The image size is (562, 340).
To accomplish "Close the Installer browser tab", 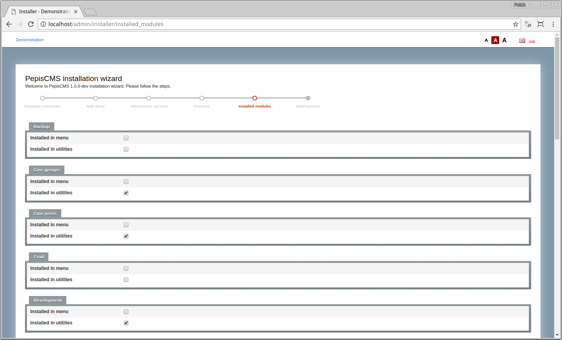I will click(76, 12).
